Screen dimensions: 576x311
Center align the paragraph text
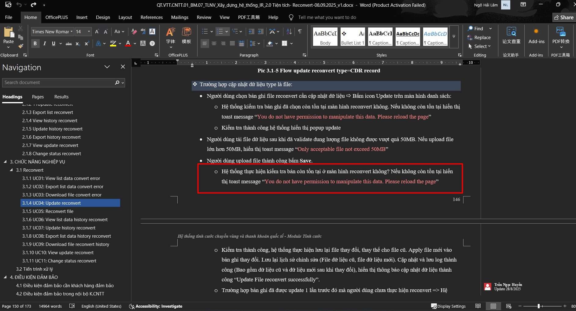coord(214,43)
